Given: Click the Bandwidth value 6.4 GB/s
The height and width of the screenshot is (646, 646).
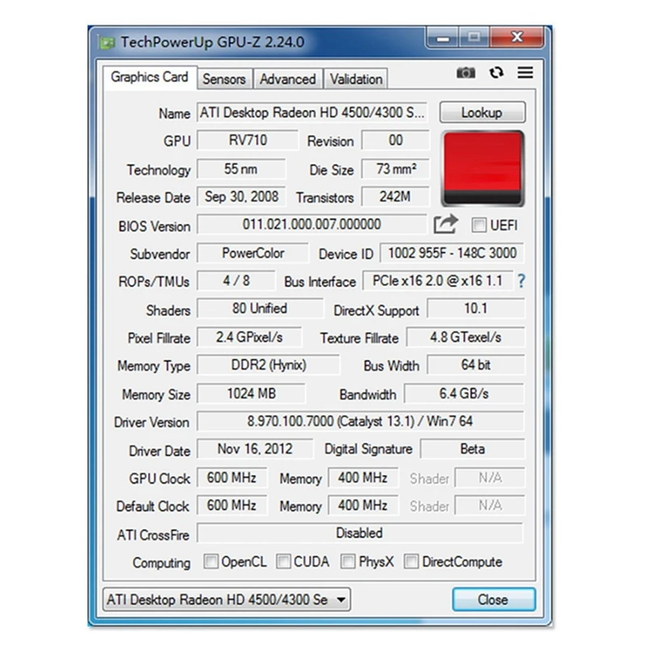Looking at the screenshot, I should (x=464, y=394).
